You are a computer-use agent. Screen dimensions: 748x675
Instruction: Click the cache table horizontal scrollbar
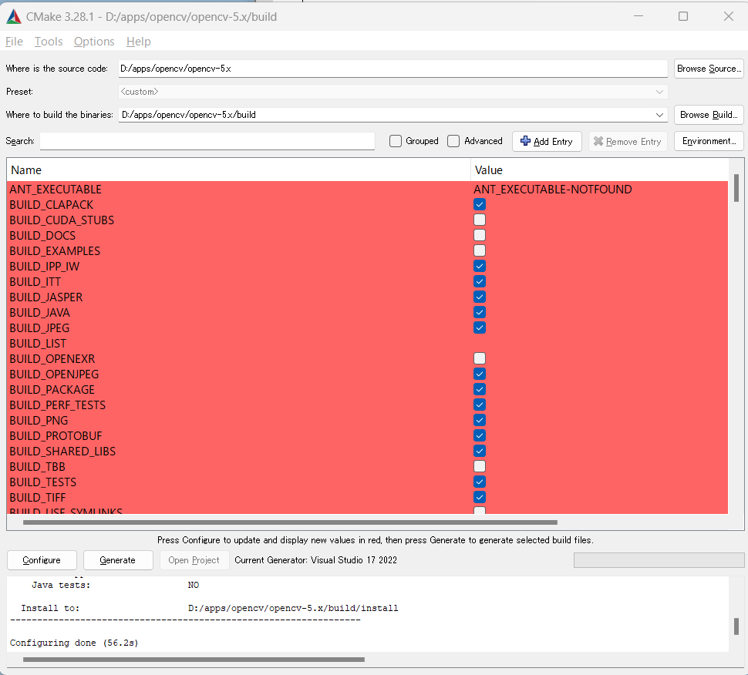click(x=290, y=522)
